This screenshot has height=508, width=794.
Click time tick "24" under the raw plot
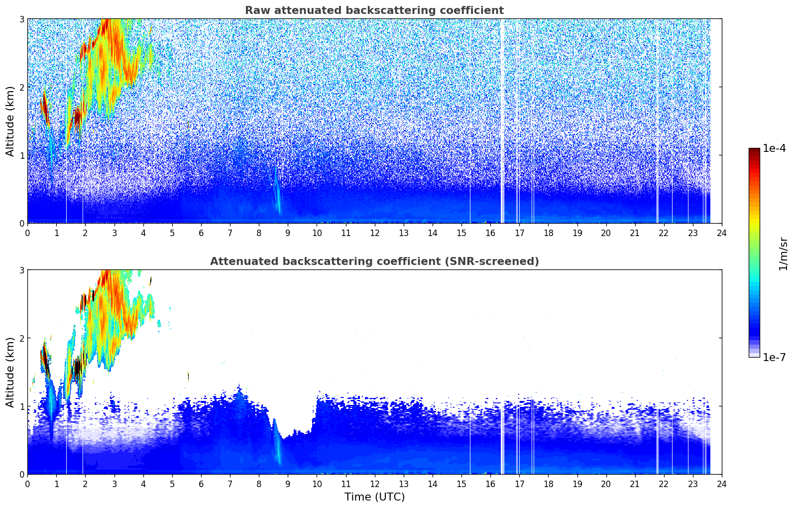pyautogui.click(x=722, y=233)
